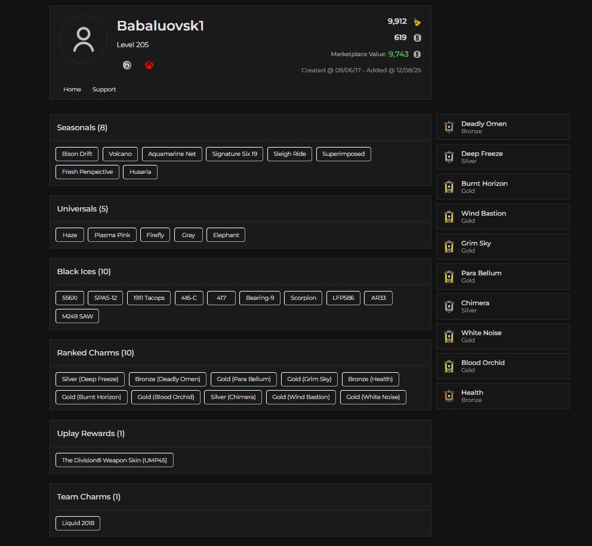Click the Ubisoft Connect platform icon
This screenshot has width=592, height=546.
point(127,65)
